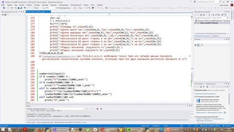Click the Properties panel alphabetical sort icon
The image size is (234, 132).
199,45
